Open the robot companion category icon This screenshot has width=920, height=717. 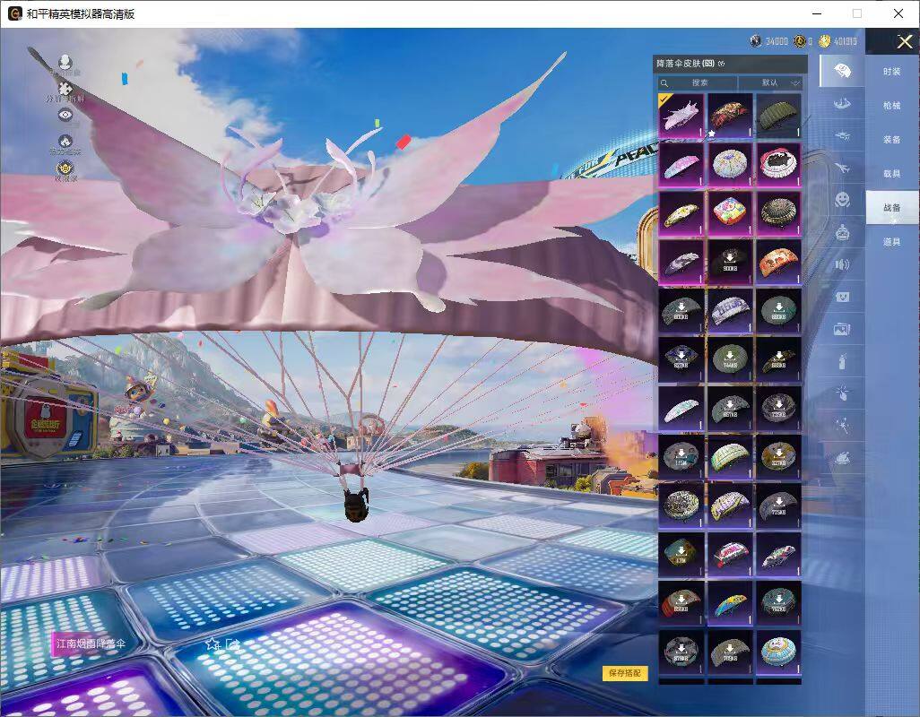[842, 232]
